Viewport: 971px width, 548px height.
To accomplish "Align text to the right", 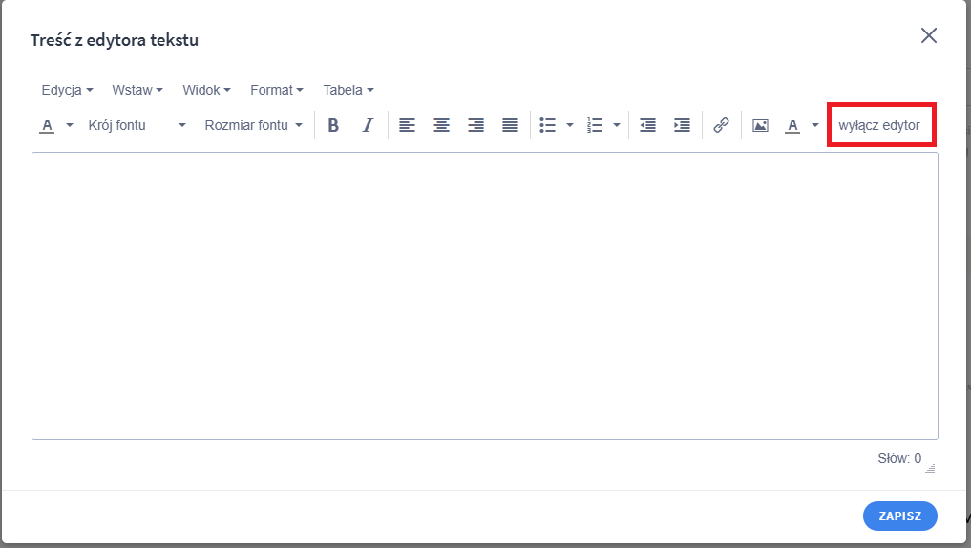I will coord(475,125).
